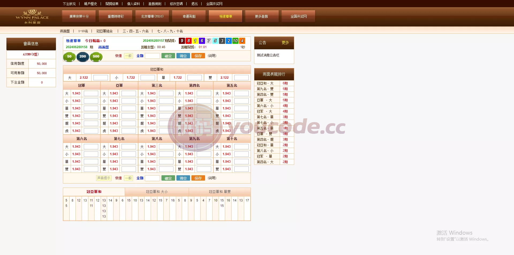The image size is (514, 255).
Task: Switch to 一般 mode next to 声音提示
Action: click(x=128, y=178)
